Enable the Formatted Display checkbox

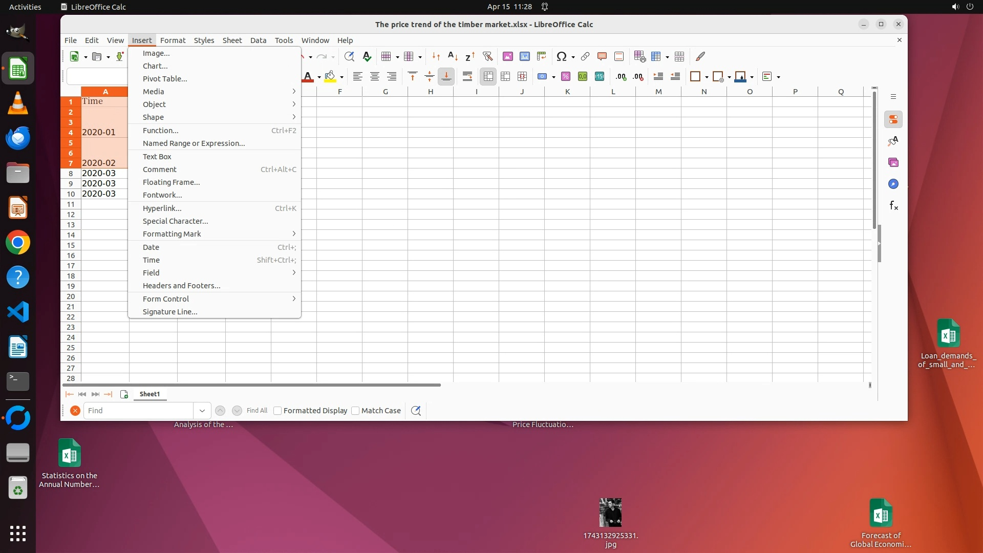(x=277, y=411)
